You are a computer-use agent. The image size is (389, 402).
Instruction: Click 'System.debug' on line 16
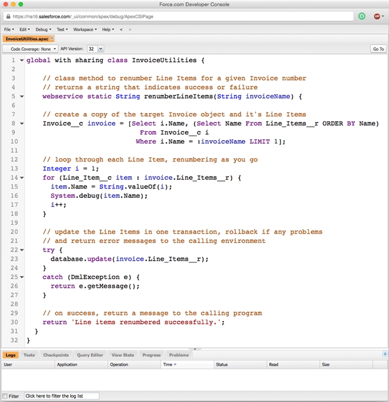click(x=75, y=196)
